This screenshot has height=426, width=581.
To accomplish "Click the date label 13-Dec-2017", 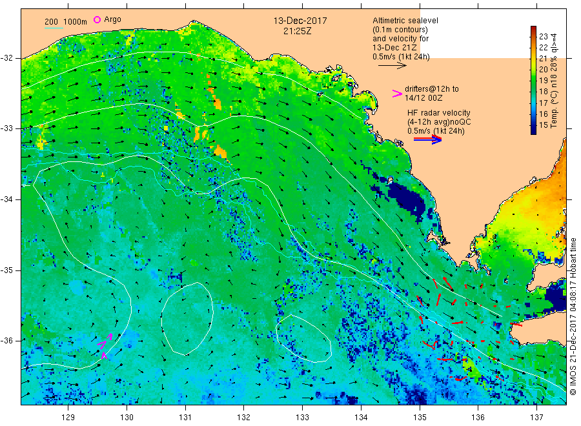I will [300, 21].
